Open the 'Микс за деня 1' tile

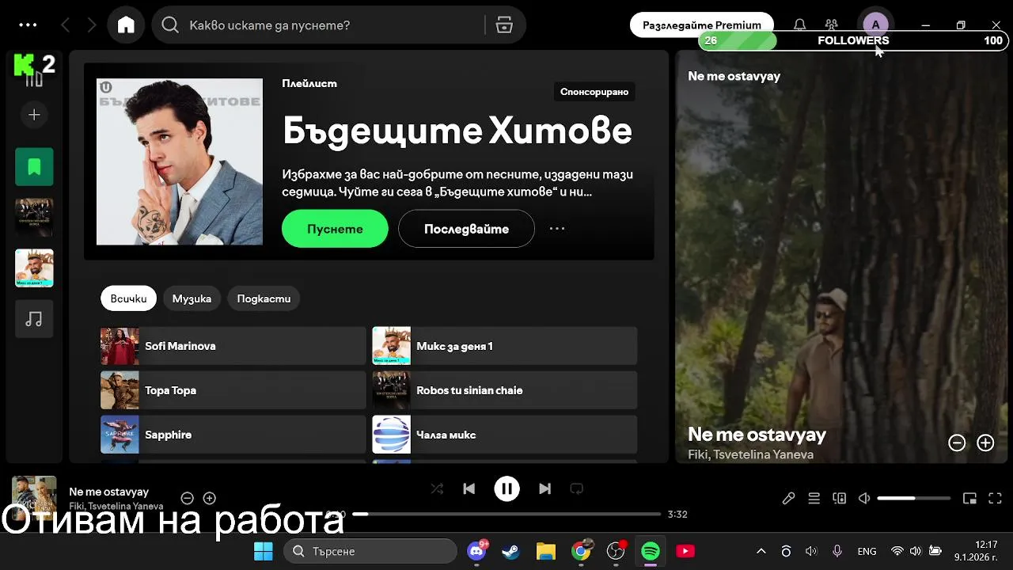pos(504,346)
